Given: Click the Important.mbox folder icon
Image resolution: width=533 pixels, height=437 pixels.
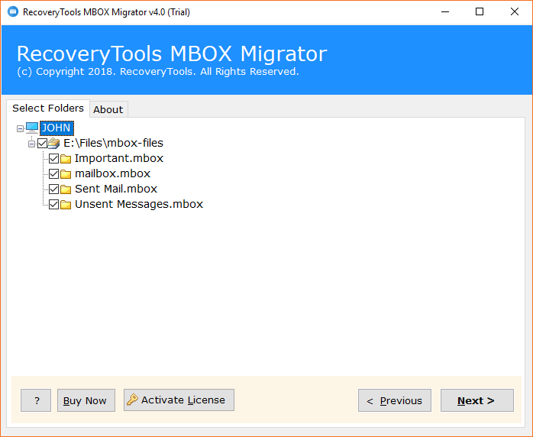Looking at the screenshot, I should point(66,158).
